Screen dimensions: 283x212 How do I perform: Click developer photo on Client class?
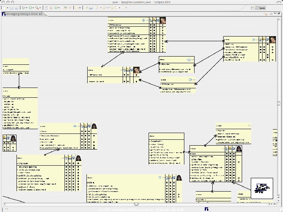(179, 177)
